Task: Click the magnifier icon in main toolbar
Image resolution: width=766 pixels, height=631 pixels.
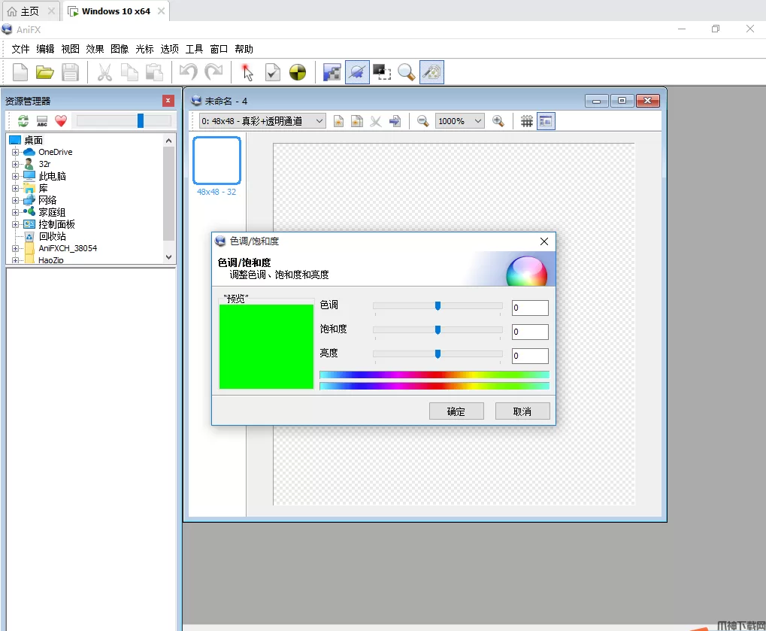Action: click(407, 72)
